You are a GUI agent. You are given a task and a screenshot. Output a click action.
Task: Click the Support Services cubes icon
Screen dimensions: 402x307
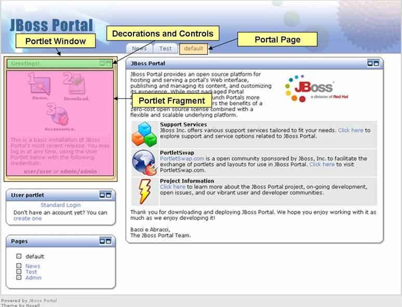pyautogui.click(x=144, y=134)
